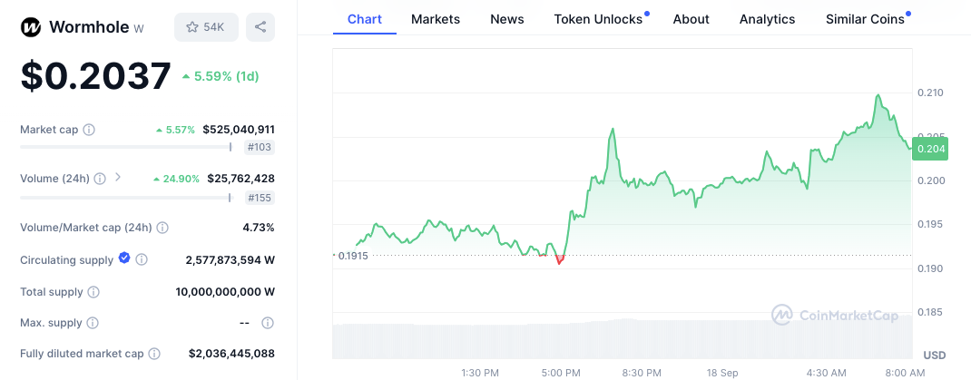Open info icon beside Max. supply label
The image size is (971, 380).
point(93,323)
